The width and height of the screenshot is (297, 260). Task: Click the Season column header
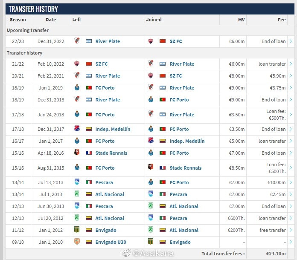click(x=18, y=20)
